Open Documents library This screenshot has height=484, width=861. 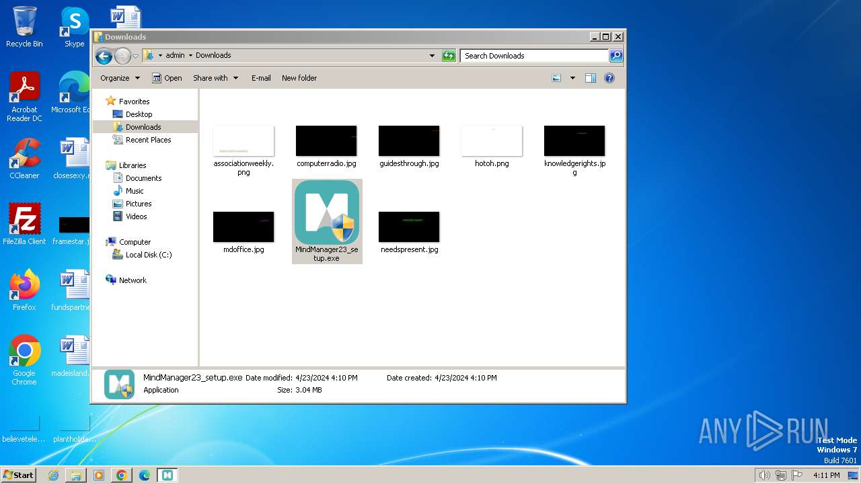click(x=143, y=178)
